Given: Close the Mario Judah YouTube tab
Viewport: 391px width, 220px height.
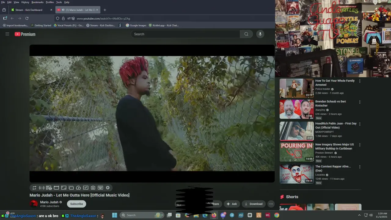Looking at the screenshot, I should coord(97,10).
